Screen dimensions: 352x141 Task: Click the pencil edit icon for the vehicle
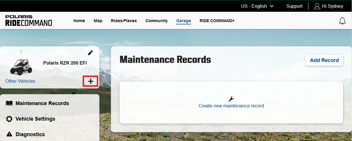click(x=90, y=53)
